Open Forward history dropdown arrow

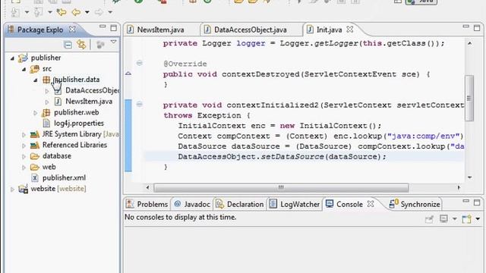click(110, 12)
